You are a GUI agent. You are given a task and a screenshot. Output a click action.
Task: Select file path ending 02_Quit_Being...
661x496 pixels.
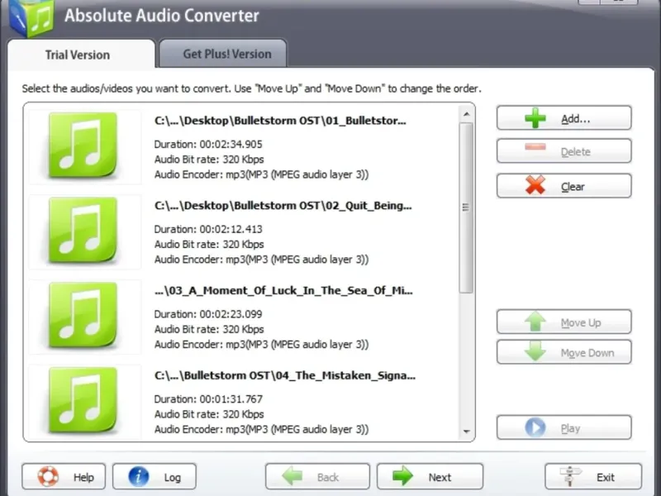click(x=283, y=206)
